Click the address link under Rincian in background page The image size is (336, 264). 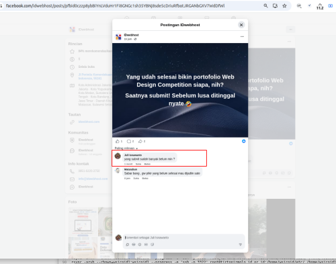point(95,77)
